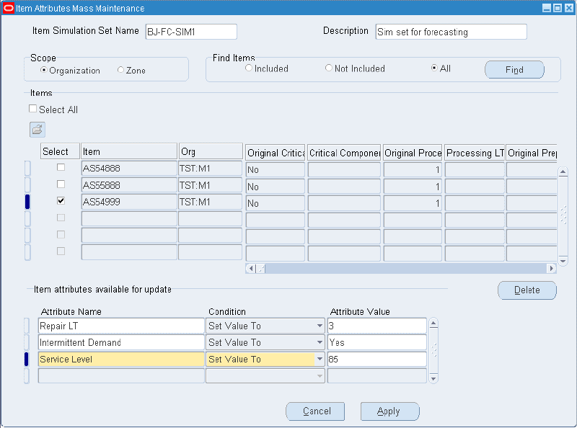Click the record indicator beside Service Level row
Image resolution: width=577 pixels, height=428 pixels.
[x=27, y=360]
